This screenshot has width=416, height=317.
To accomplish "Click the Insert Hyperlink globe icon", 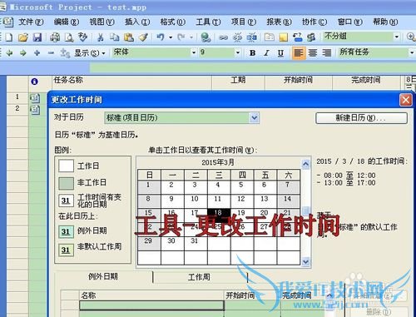I will pyautogui.click(x=206, y=37).
